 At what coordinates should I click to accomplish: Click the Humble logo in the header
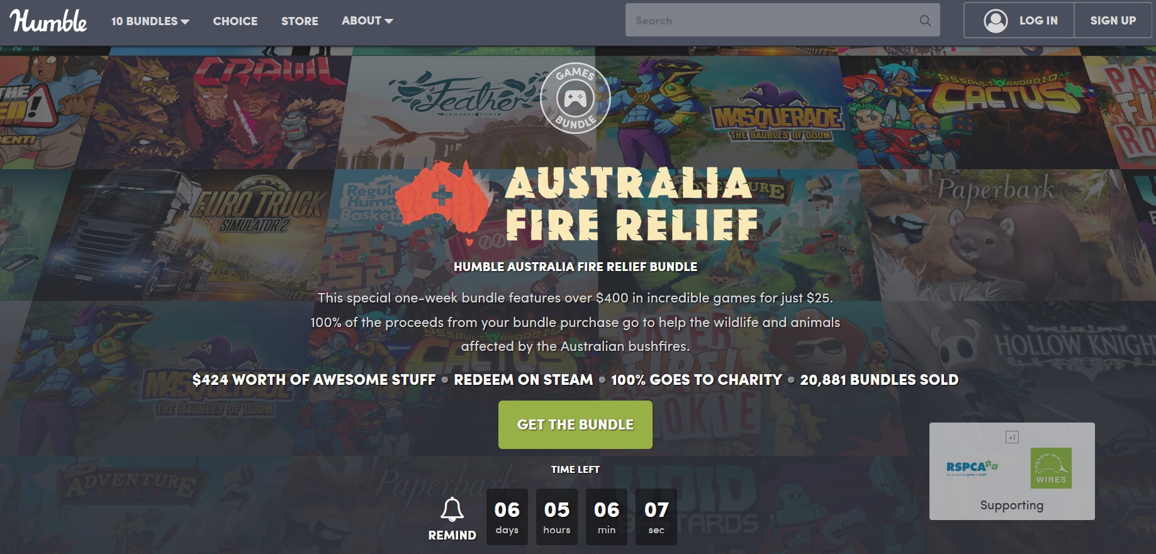[x=48, y=20]
